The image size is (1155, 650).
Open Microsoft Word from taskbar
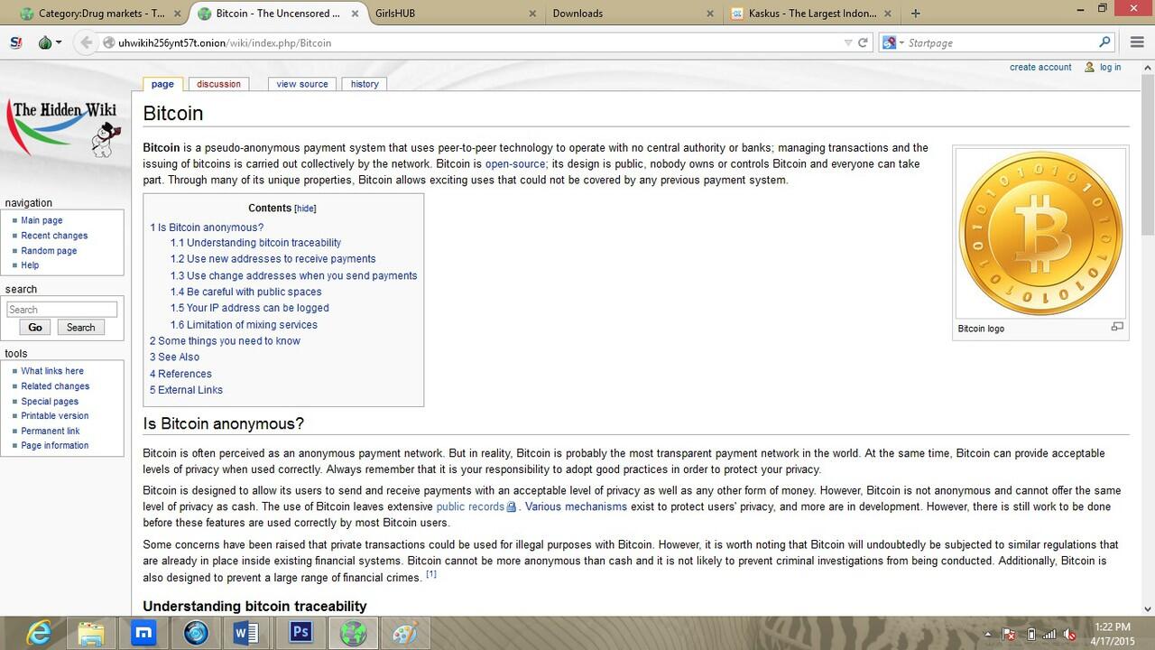[x=247, y=633]
